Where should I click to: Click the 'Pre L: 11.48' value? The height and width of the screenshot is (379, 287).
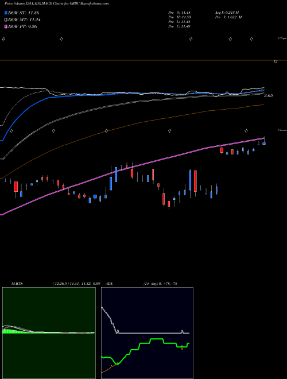[x=179, y=22]
